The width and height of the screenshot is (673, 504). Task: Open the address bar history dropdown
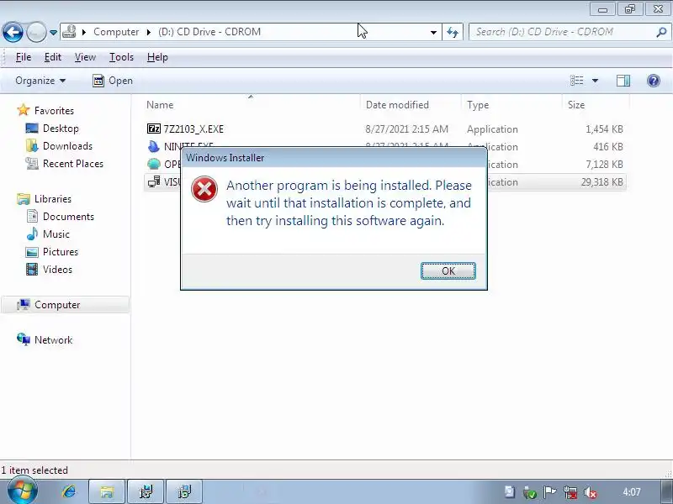pos(433,32)
